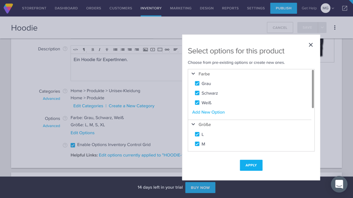Apply italic formatting in editor toolbar

(x=100, y=50)
